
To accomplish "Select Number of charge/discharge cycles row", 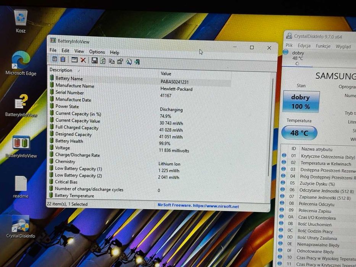I will [140, 190].
